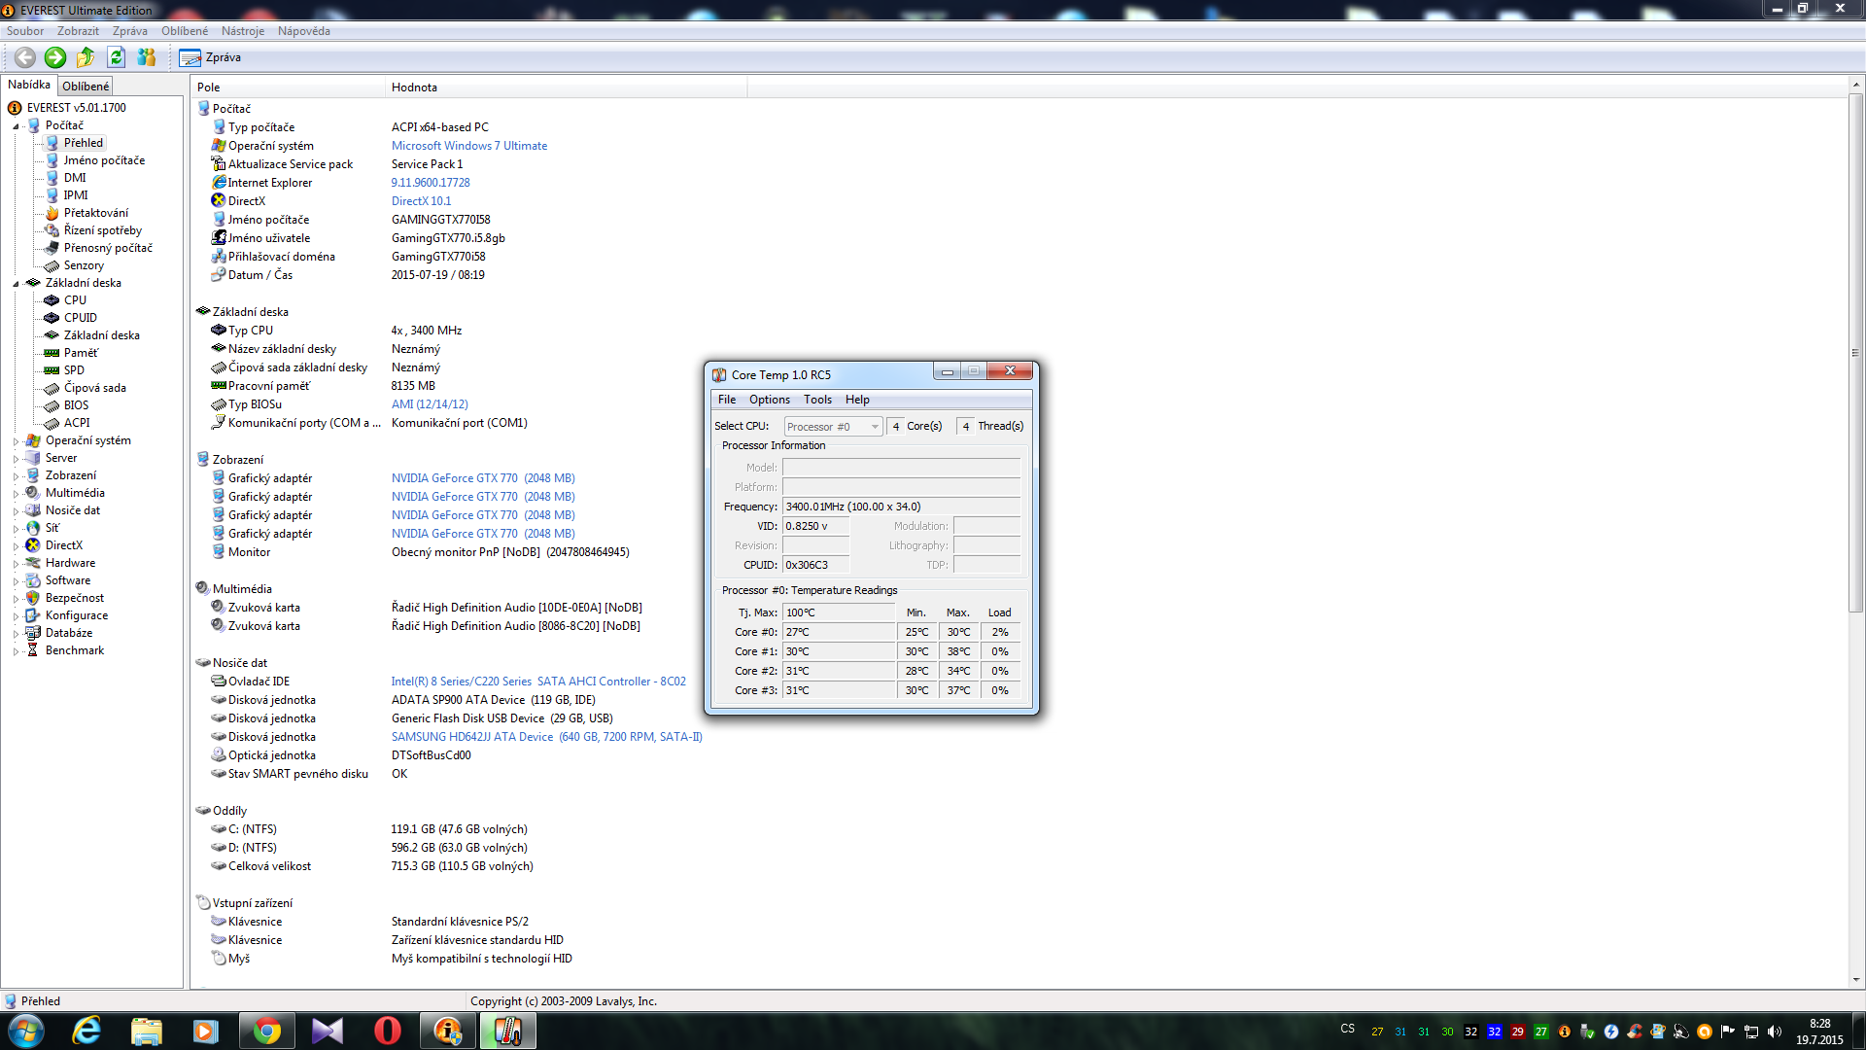1866x1050 pixels.
Task: Open Windows Media Player taskbar icon
Action: coord(206,1031)
